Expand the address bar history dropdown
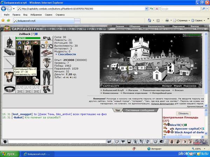The image size is (210, 157). [147, 9]
